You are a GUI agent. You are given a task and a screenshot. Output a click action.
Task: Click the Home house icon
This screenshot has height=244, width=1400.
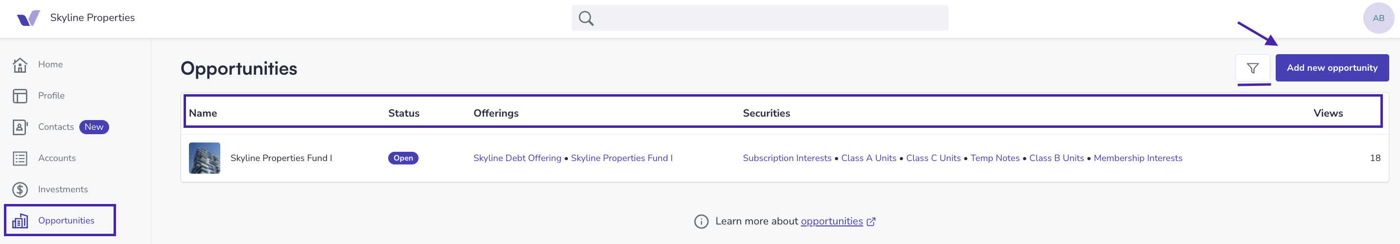click(x=20, y=64)
